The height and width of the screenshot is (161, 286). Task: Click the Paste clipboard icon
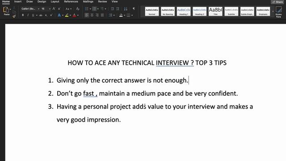6,9
